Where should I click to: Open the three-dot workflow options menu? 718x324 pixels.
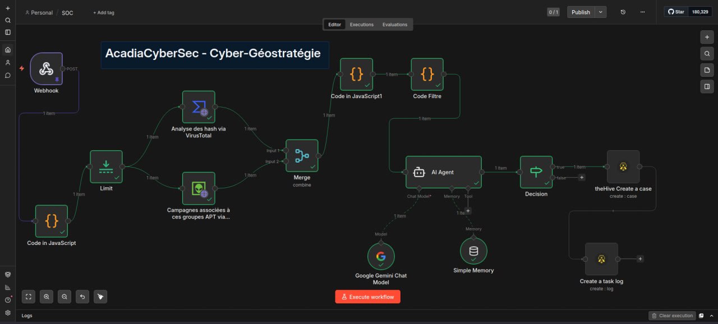coord(642,12)
